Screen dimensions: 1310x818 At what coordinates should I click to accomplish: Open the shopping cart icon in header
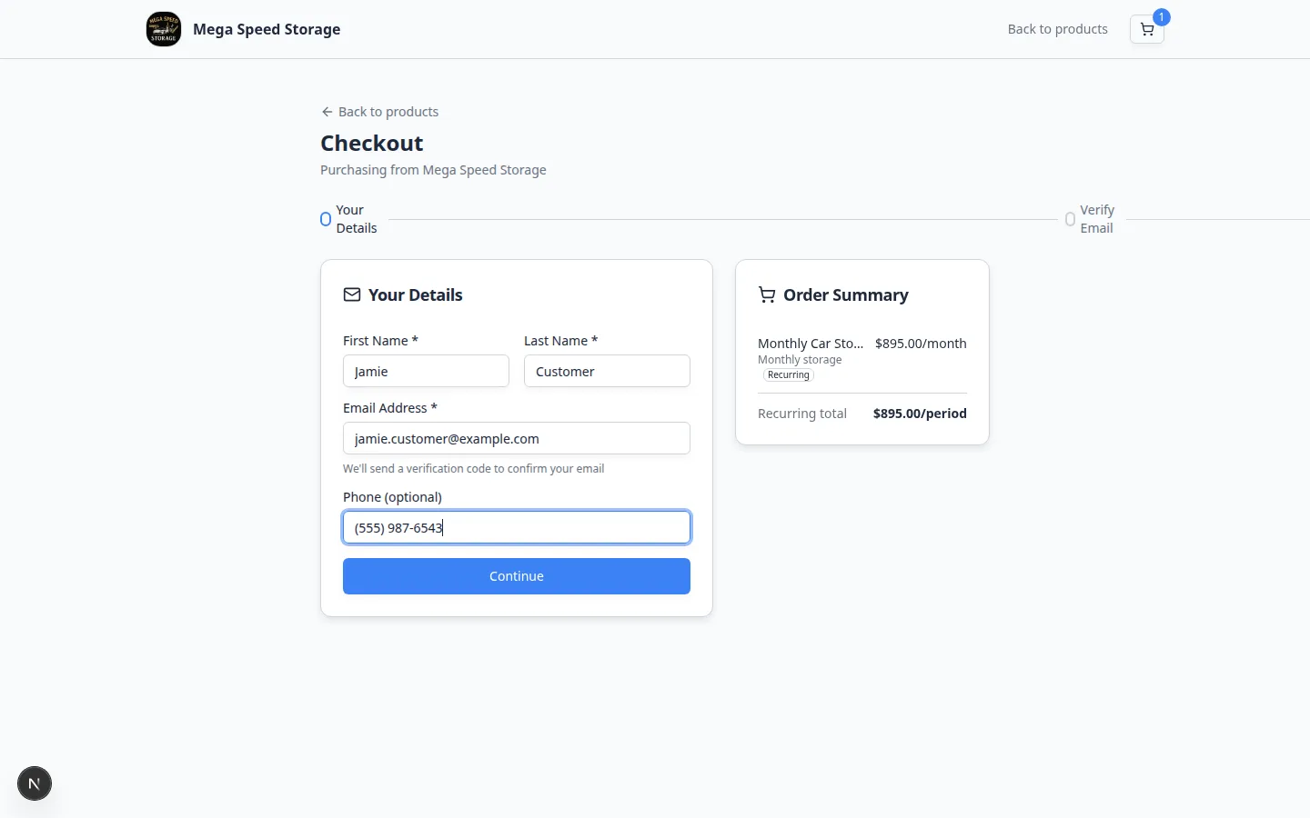tap(1146, 29)
